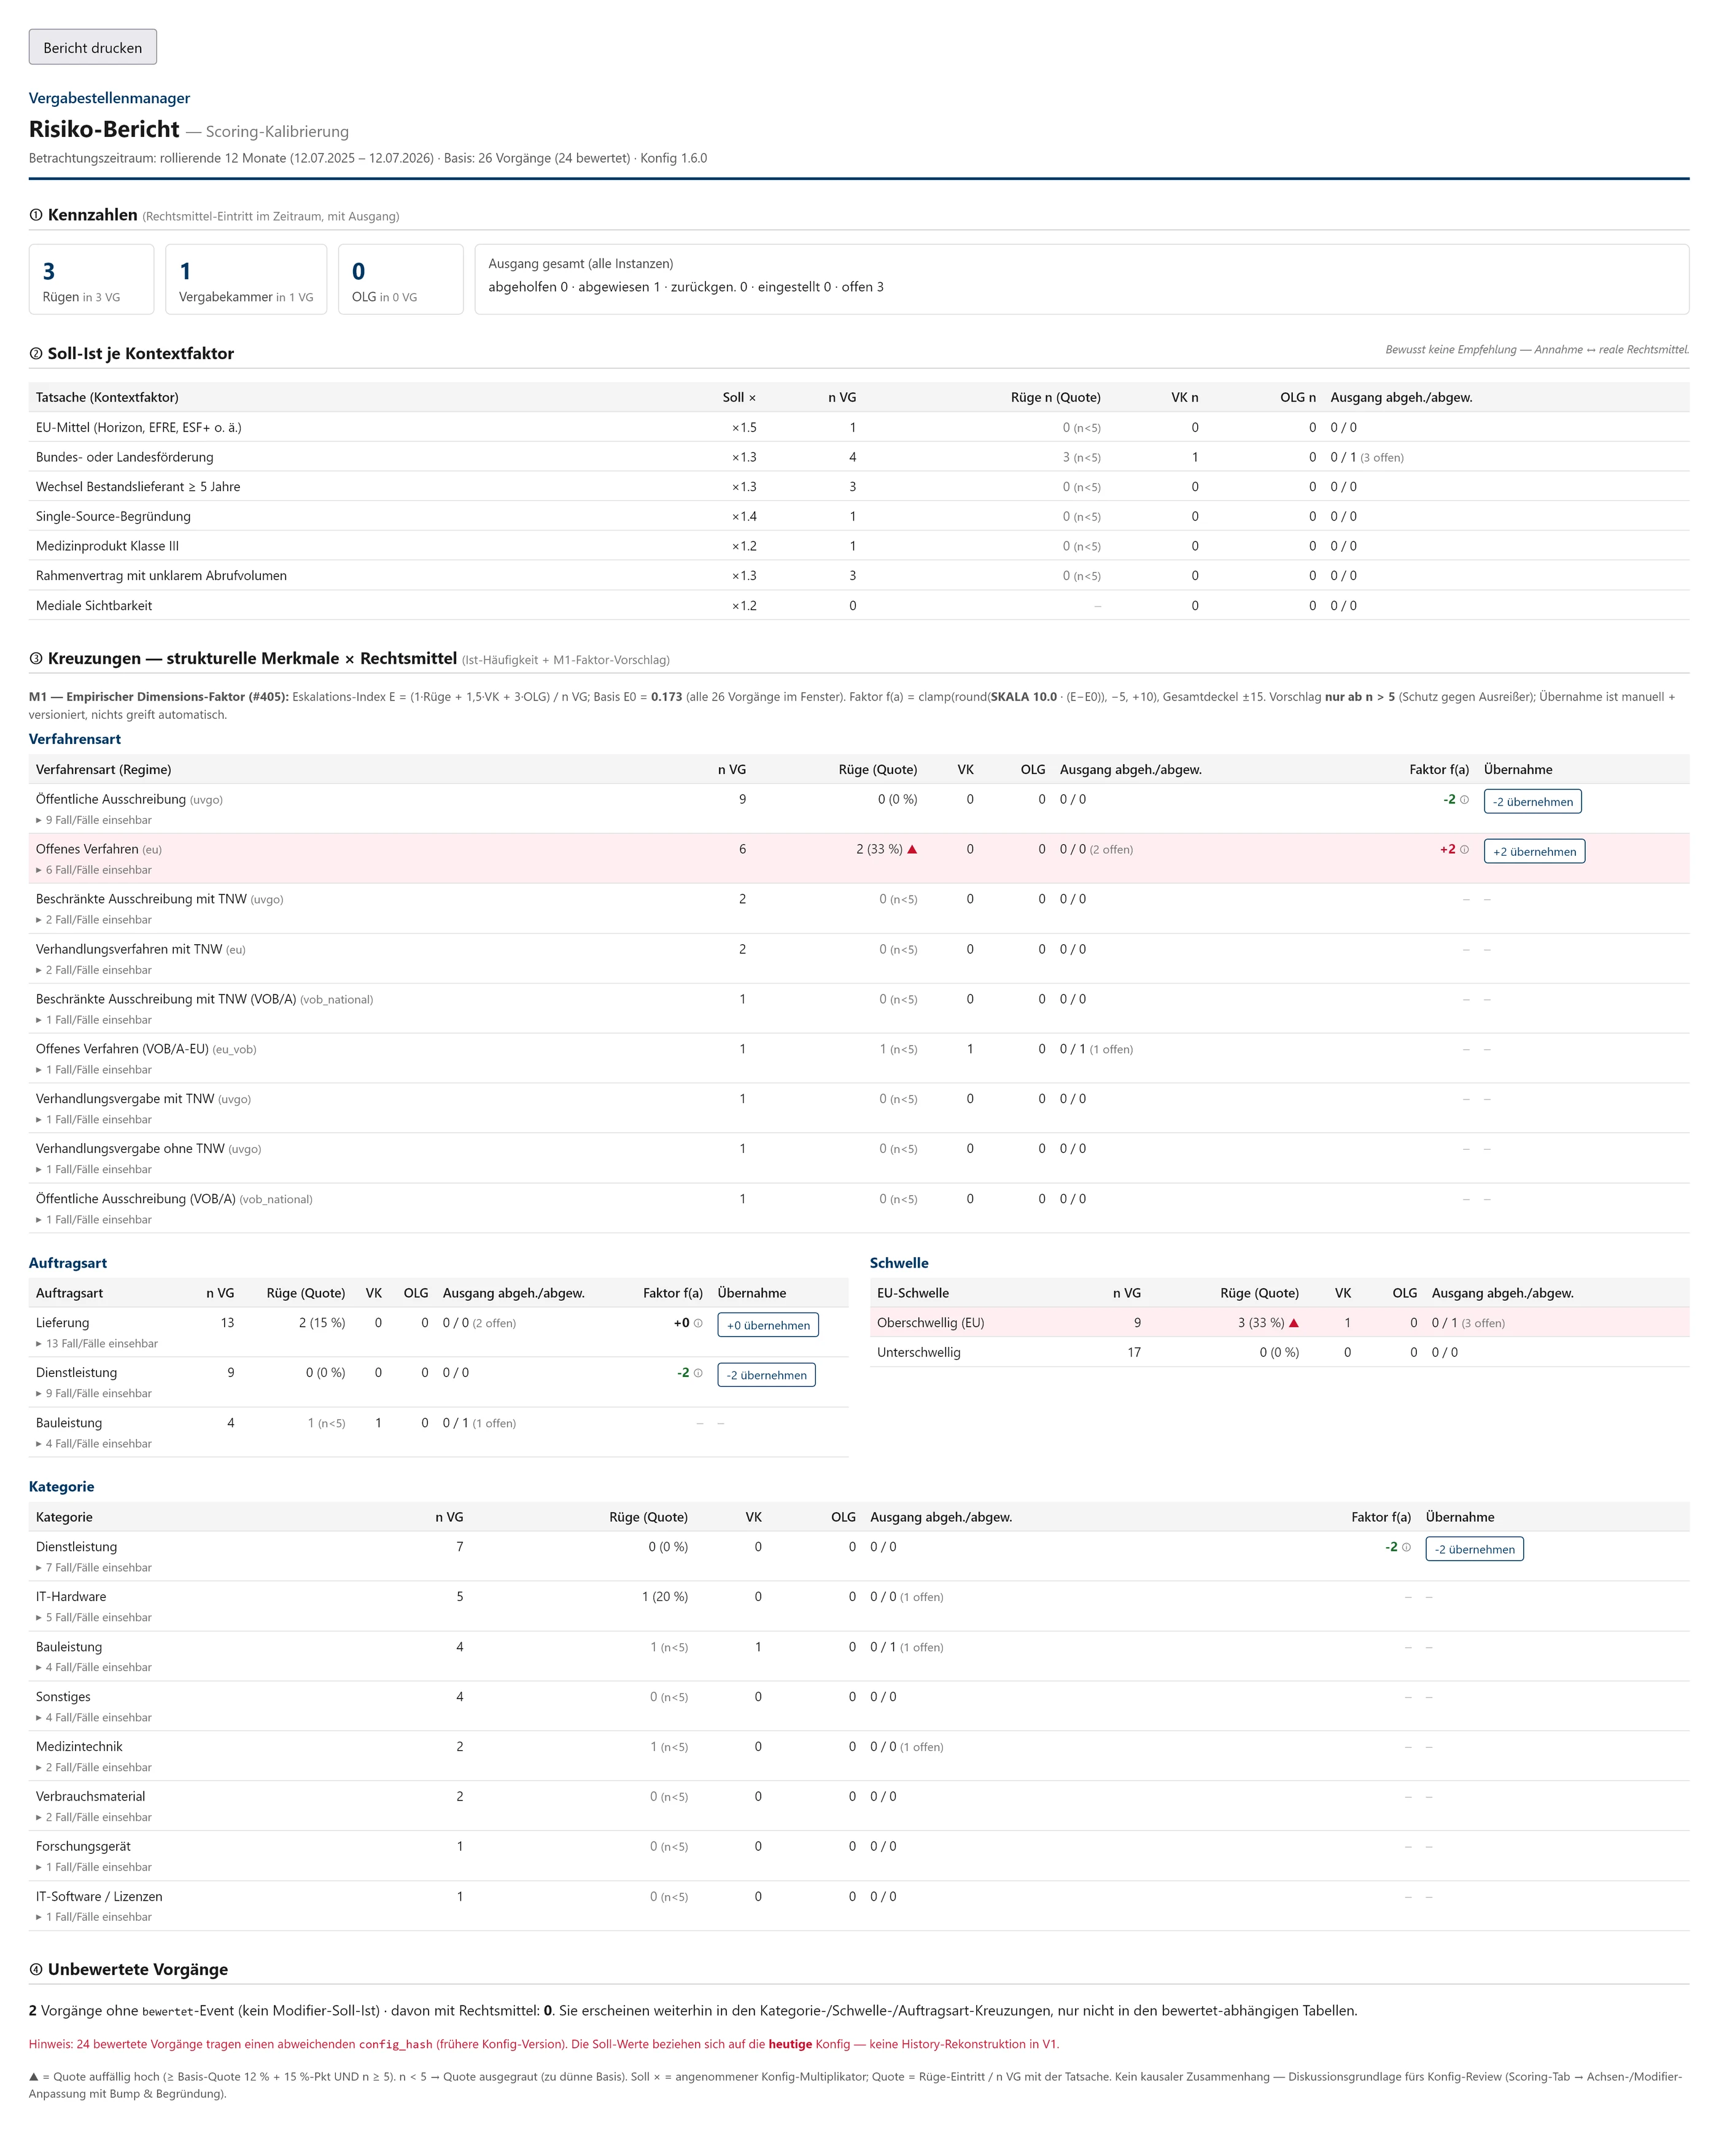This screenshot has width=1719, height=2156.
Task: Click the Verfahrensart section heading
Action: 75,739
